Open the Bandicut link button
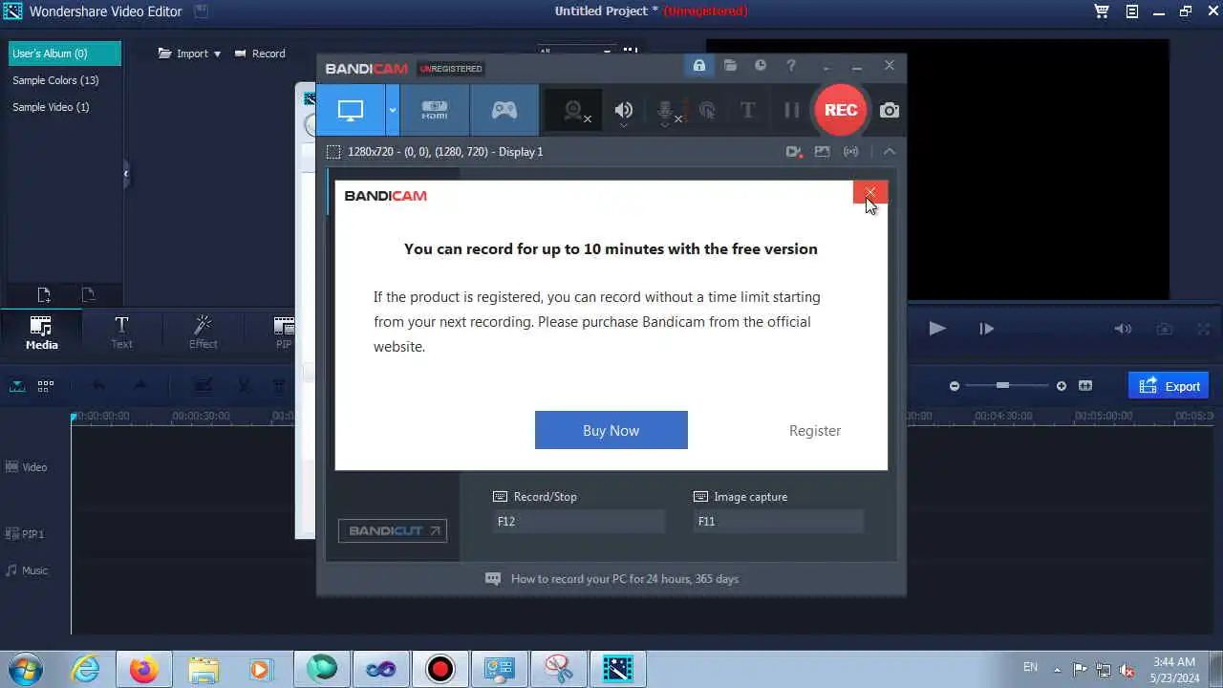The width and height of the screenshot is (1223, 688). pyautogui.click(x=393, y=530)
